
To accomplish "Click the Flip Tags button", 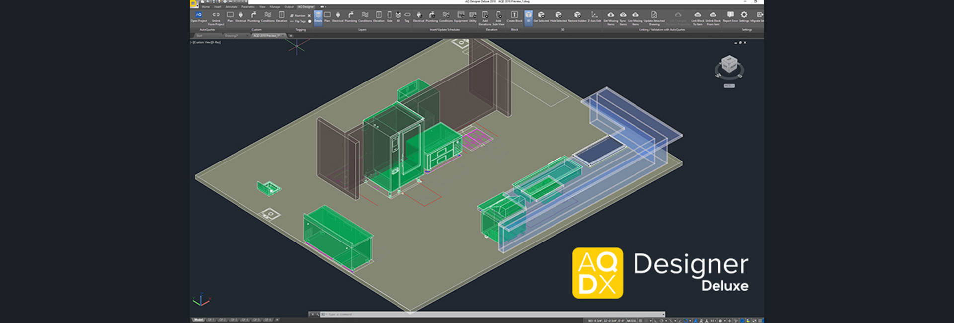I will click(298, 21).
